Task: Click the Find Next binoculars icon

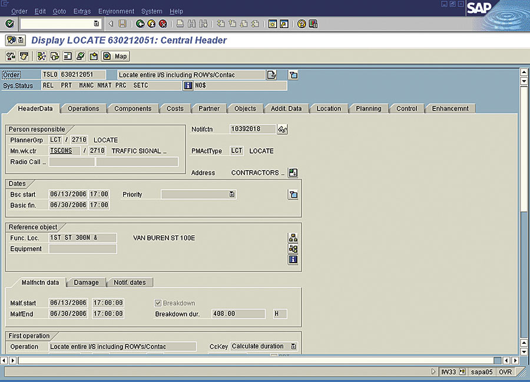Action: tap(203, 24)
